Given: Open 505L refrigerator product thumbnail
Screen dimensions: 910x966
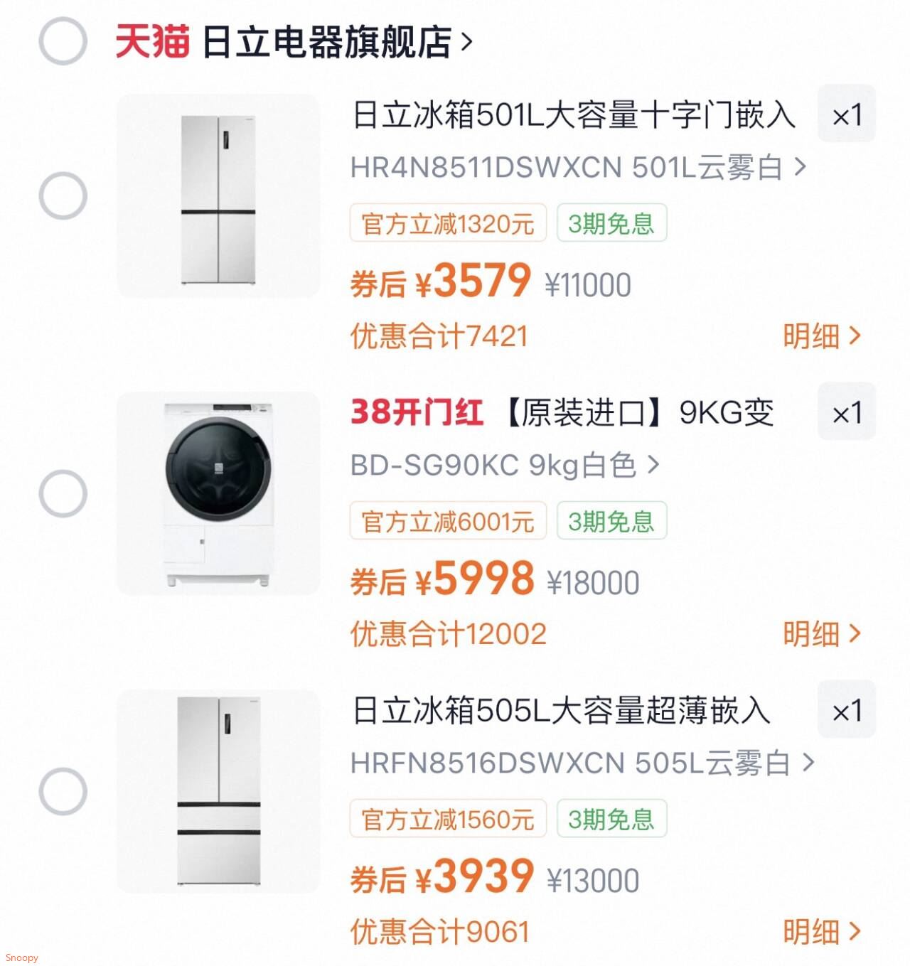Looking at the screenshot, I should click(218, 792).
